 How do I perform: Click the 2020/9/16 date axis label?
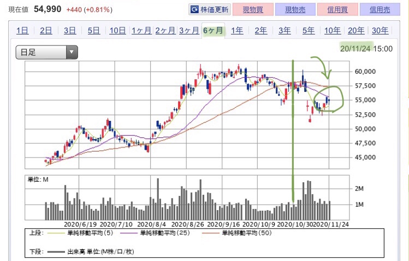[223, 224]
